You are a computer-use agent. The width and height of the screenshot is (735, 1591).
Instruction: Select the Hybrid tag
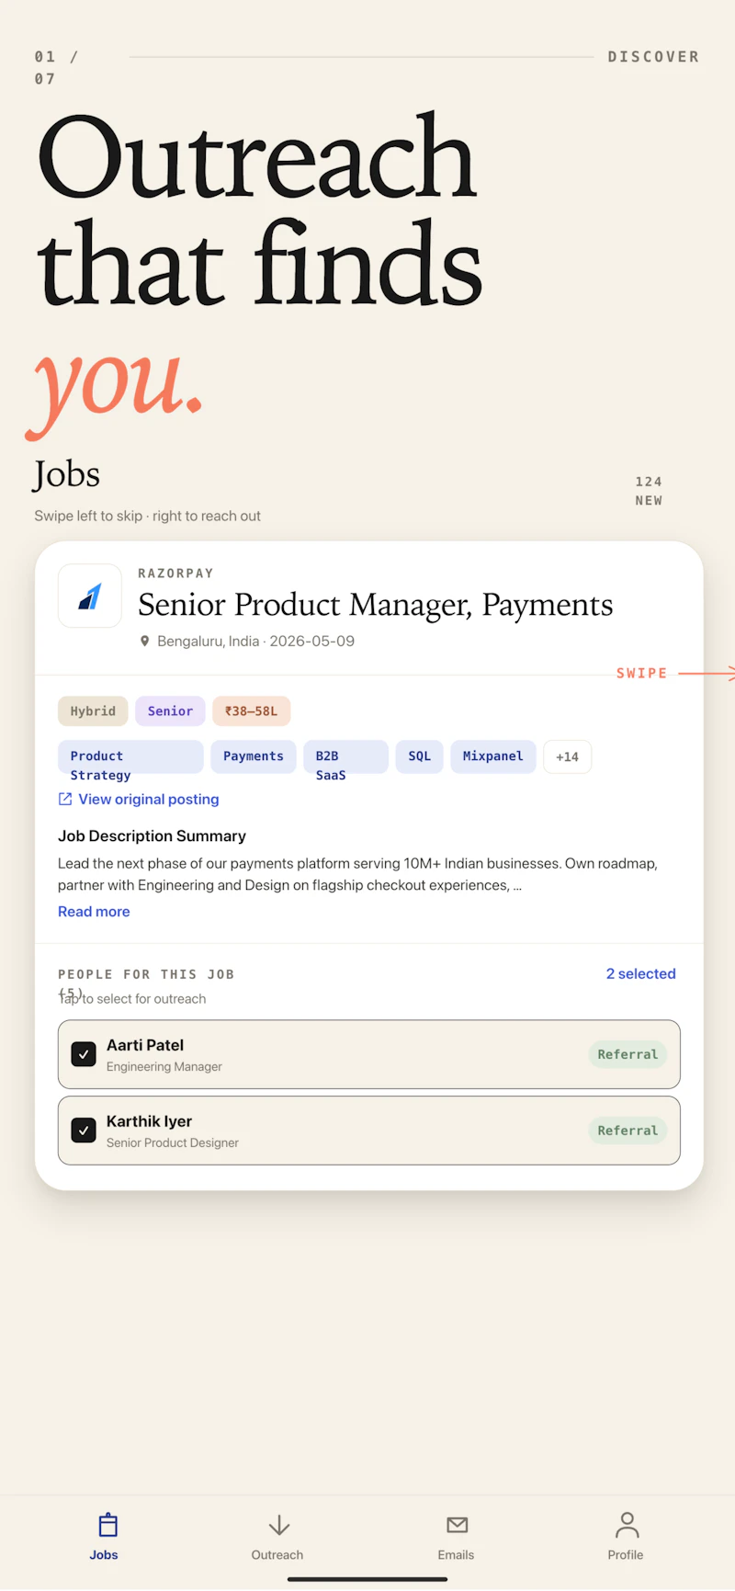[93, 711]
